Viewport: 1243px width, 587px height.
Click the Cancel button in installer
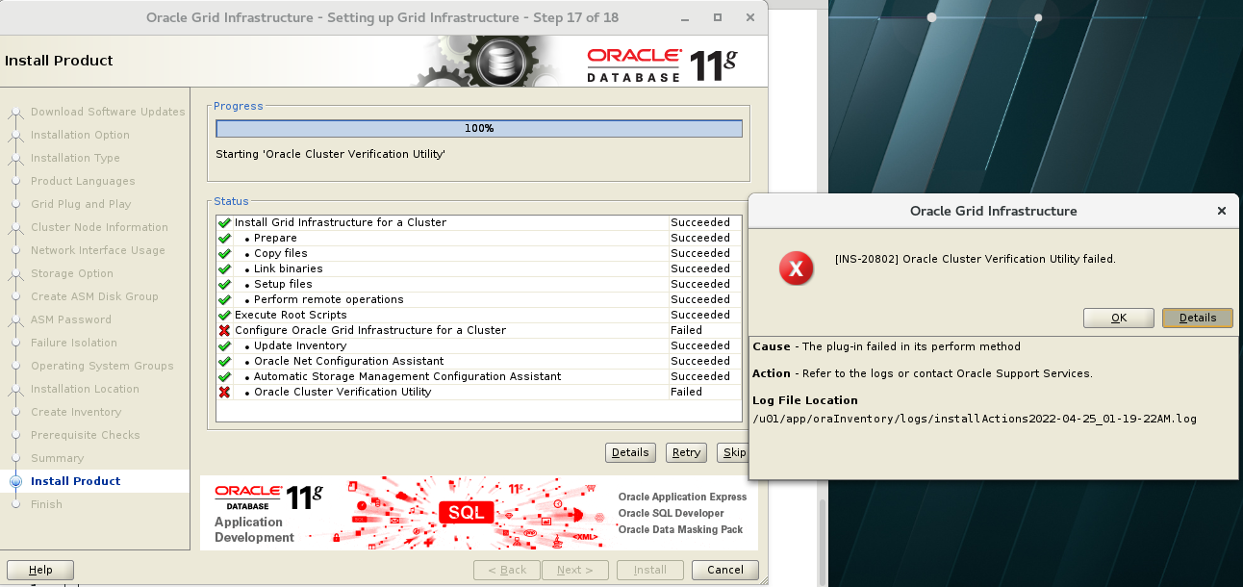tap(725, 570)
